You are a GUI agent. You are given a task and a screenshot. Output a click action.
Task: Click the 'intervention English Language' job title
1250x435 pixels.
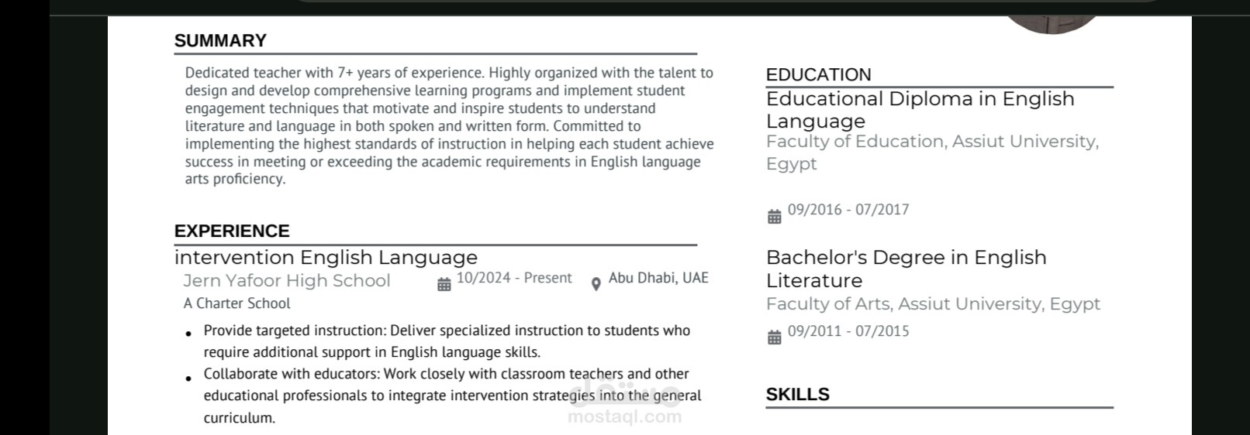326,258
